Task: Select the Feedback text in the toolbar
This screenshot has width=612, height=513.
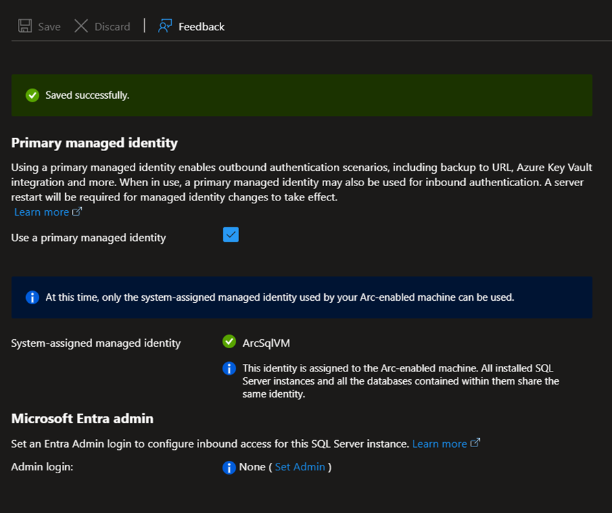Action: pos(201,27)
